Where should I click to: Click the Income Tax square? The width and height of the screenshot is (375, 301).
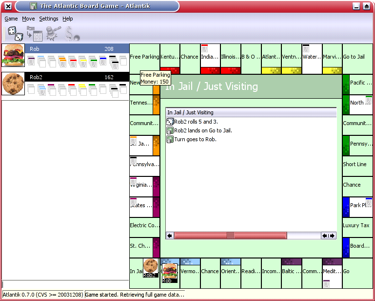pyautogui.click(x=271, y=273)
